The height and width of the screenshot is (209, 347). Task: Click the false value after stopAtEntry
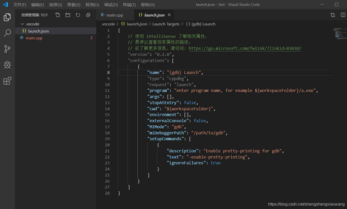tap(190, 103)
